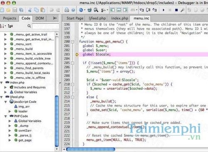Toggle the right pane visibility icon
Viewport: 208px width, 152px height.
(125, 10)
